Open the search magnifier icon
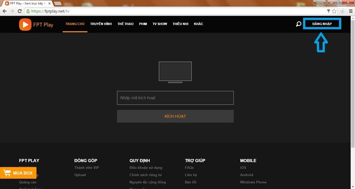This screenshot has width=355, height=189. pyautogui.click(x=298, y=24)
